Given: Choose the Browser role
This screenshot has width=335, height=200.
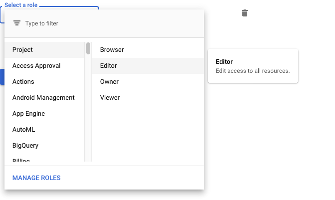Looking at the screenshot, I should tap(148, 50).
